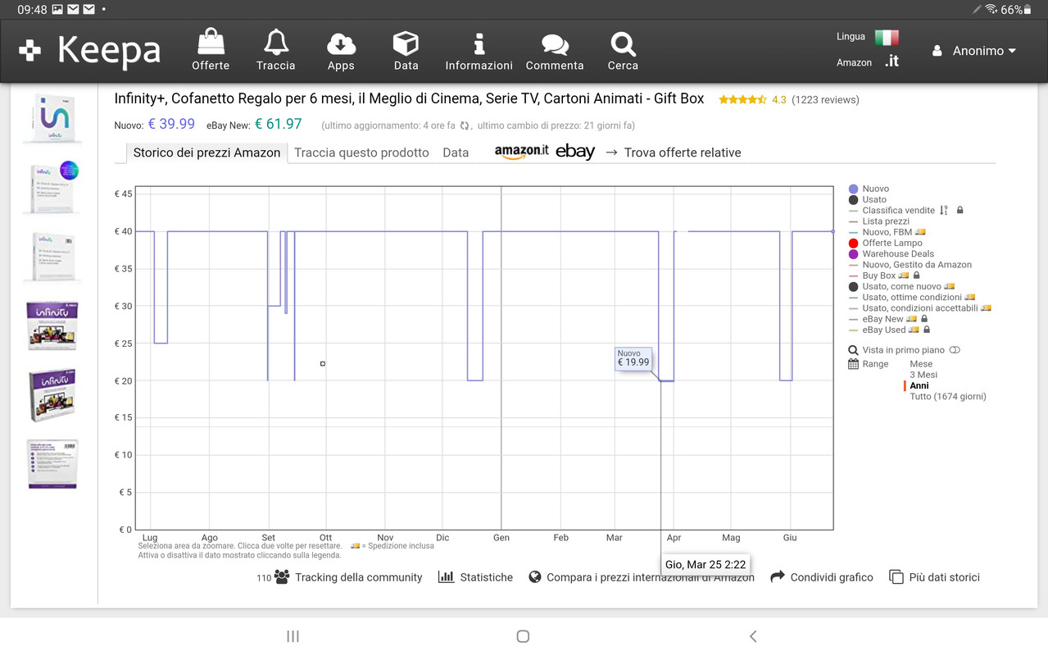Image resolution: width=1048 pixels, height=656 pixels.
Task: Toggle eBay New legend entry
Action: (x=882, y=319)
